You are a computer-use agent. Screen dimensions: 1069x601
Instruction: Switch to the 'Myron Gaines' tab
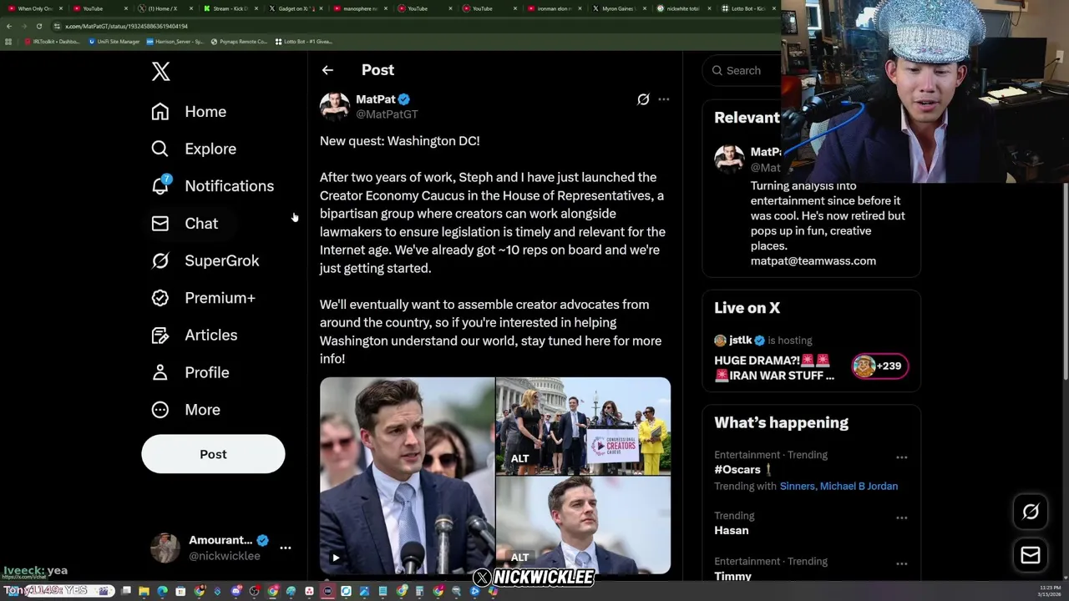coord(618,8)
